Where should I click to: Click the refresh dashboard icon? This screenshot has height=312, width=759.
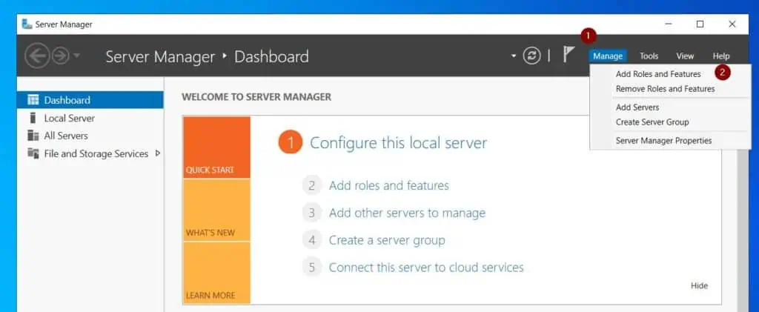531,56
